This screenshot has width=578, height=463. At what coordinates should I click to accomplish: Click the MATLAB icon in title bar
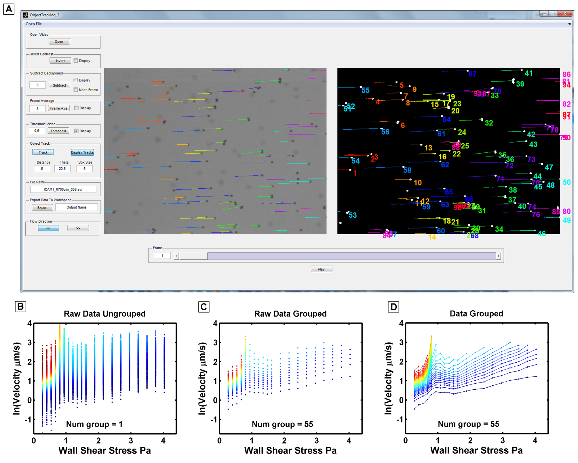pyautogui.click(x=26, y=15)
